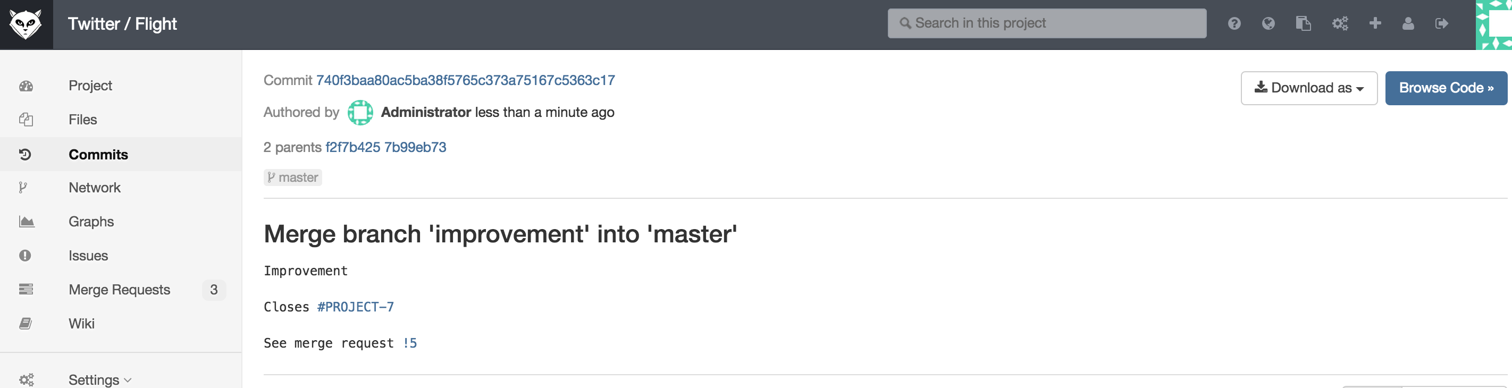1512x388 pixels.
Task: Open the Network sidebar item
Action: (x=95, y=188)
